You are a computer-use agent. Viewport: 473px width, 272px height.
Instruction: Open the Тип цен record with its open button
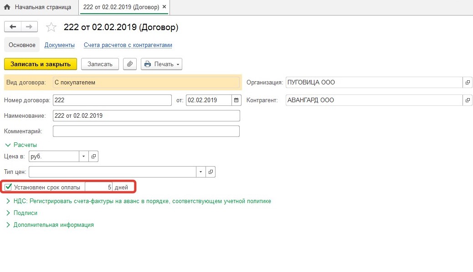(211, 172)
